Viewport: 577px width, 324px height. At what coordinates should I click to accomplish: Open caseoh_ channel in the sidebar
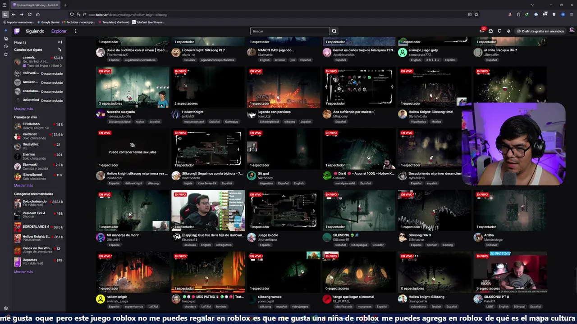(38, 62)
